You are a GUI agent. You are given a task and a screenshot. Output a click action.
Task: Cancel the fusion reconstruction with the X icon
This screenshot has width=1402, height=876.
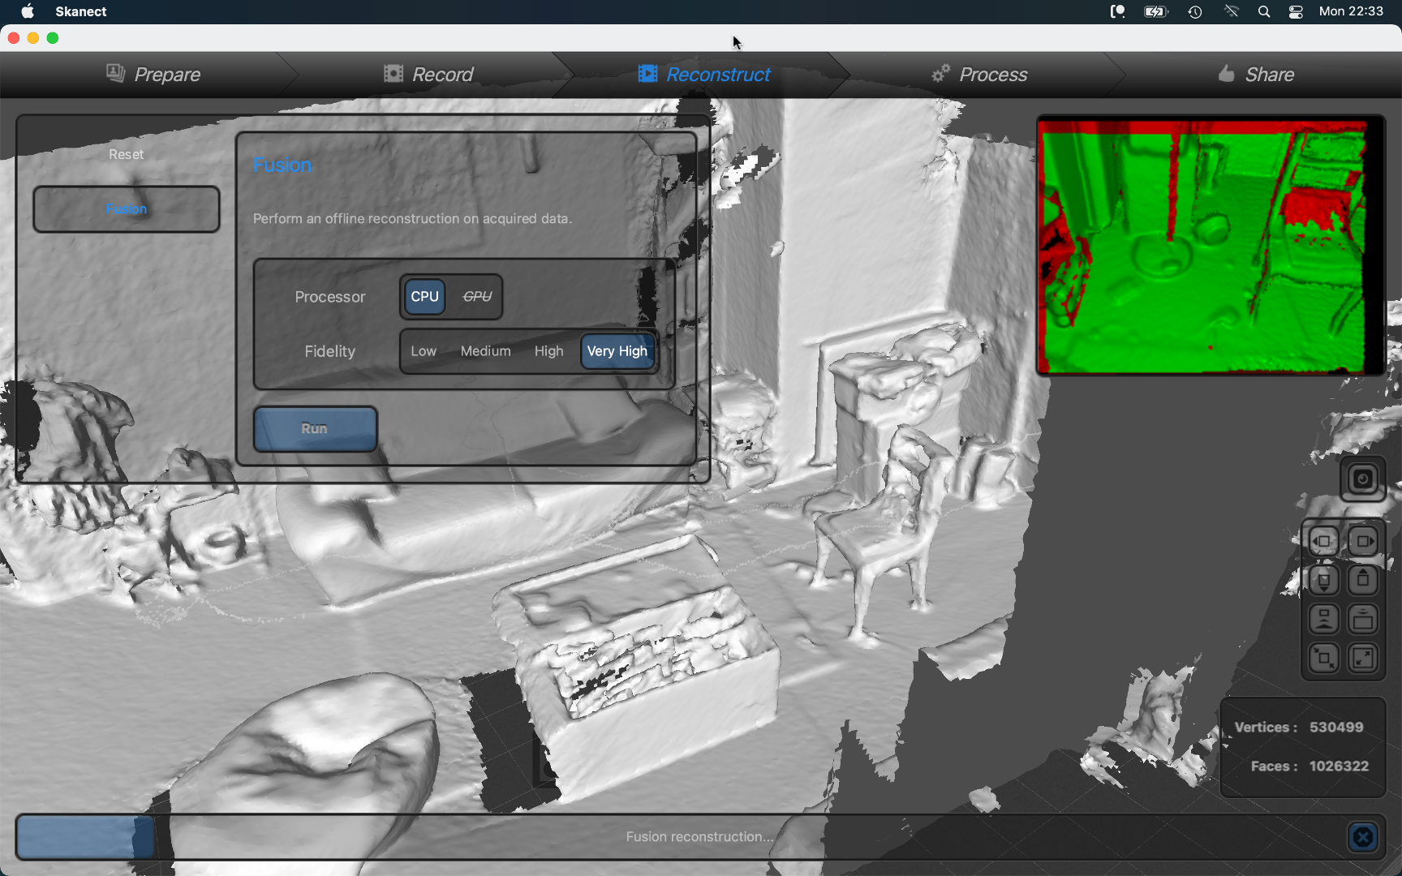coord(1363,836)
